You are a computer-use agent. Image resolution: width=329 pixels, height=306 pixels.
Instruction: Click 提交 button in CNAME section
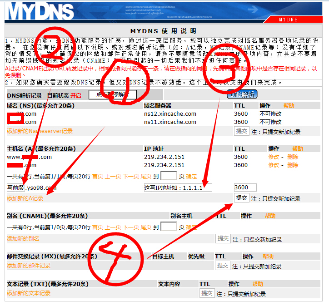[223, 238]
